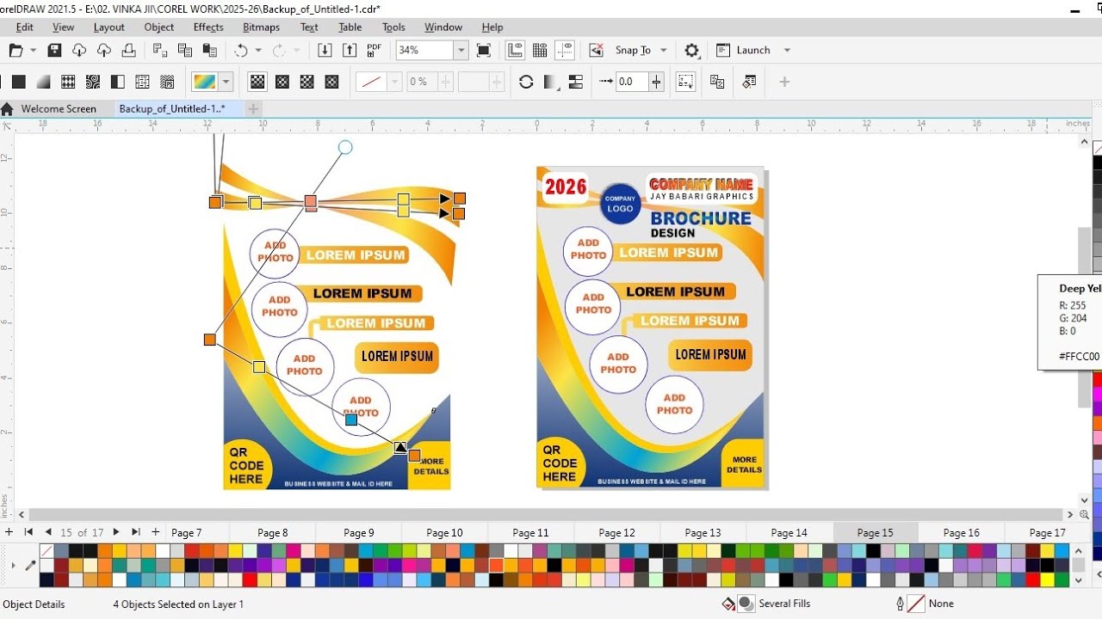Image resolution: width=1102 pixels, height=619 pixels.
Task: Click the Copy fill icon
Action: tap(717, 82)
